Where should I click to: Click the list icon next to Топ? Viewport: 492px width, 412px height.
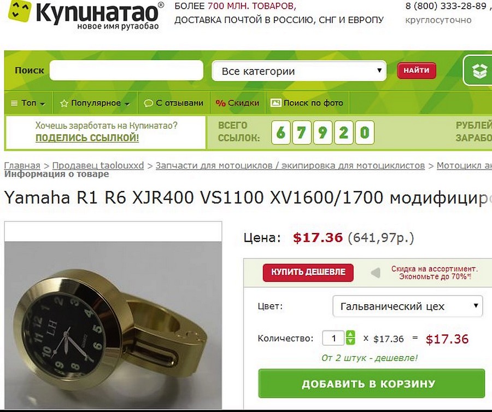point(14,103)
